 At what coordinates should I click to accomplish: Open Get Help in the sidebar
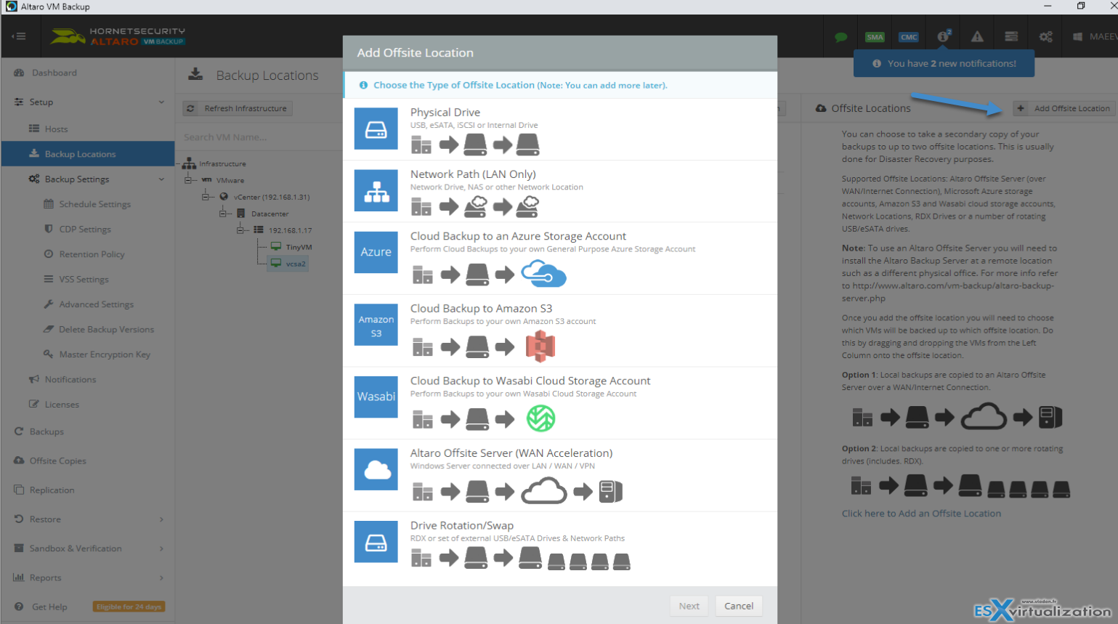click(x=49, y=607)
